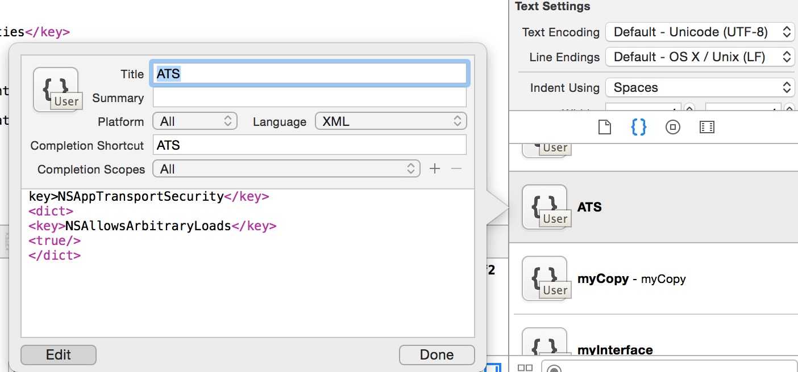Open the Completion Scopes dropdown
This screenshot has width=798, height=372.
(x=286, y=169)
